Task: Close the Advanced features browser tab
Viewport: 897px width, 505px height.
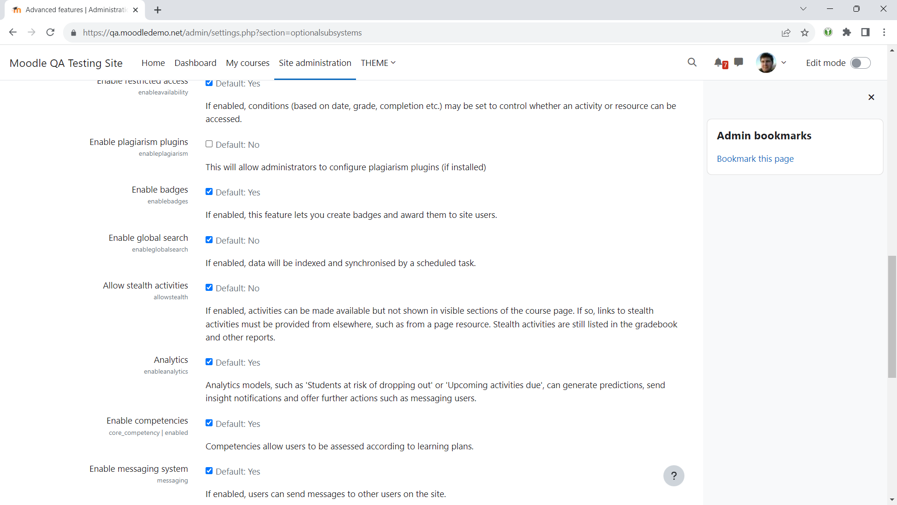Action: point(135,10)
